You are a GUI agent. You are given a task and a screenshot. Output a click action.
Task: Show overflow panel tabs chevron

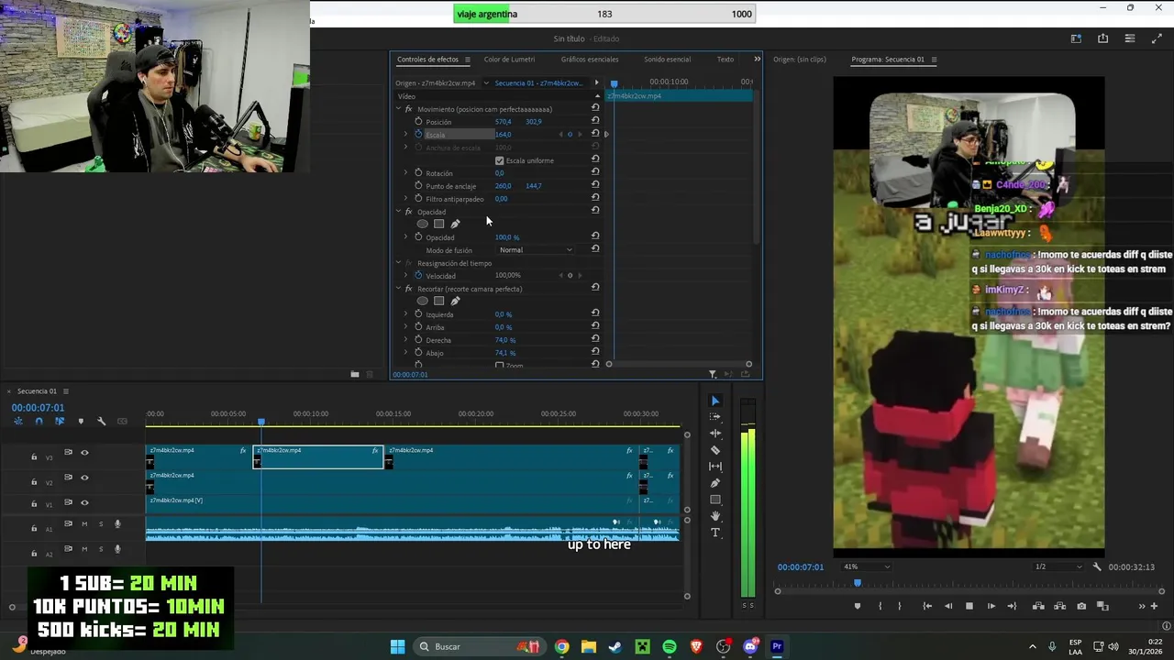click(757, 59)
